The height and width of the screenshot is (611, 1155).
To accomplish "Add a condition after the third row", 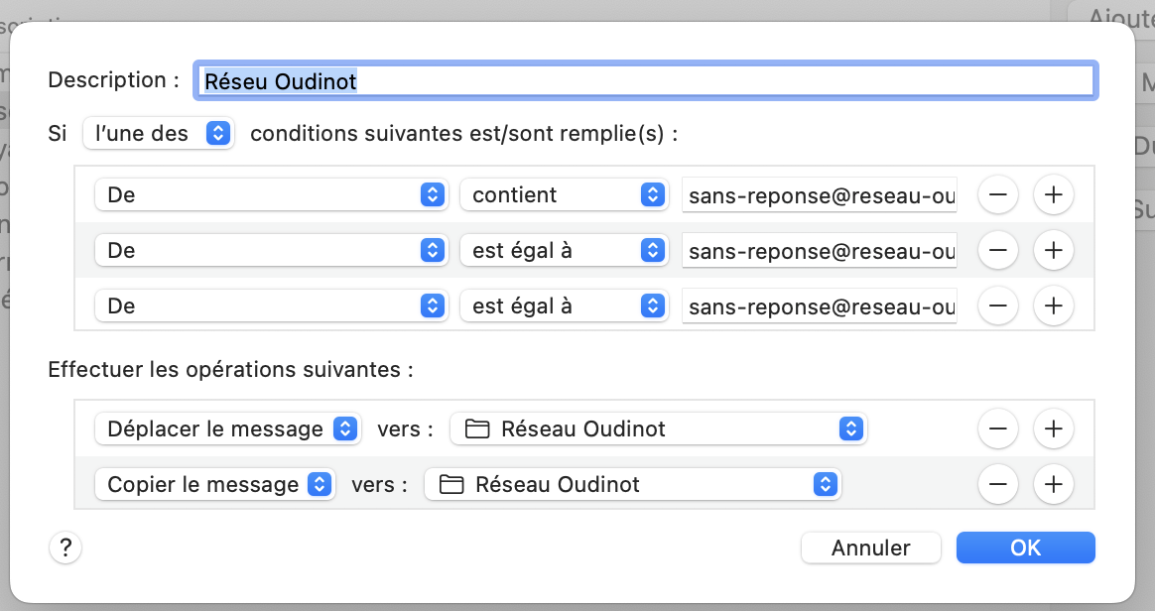I will coord(1053,306).
